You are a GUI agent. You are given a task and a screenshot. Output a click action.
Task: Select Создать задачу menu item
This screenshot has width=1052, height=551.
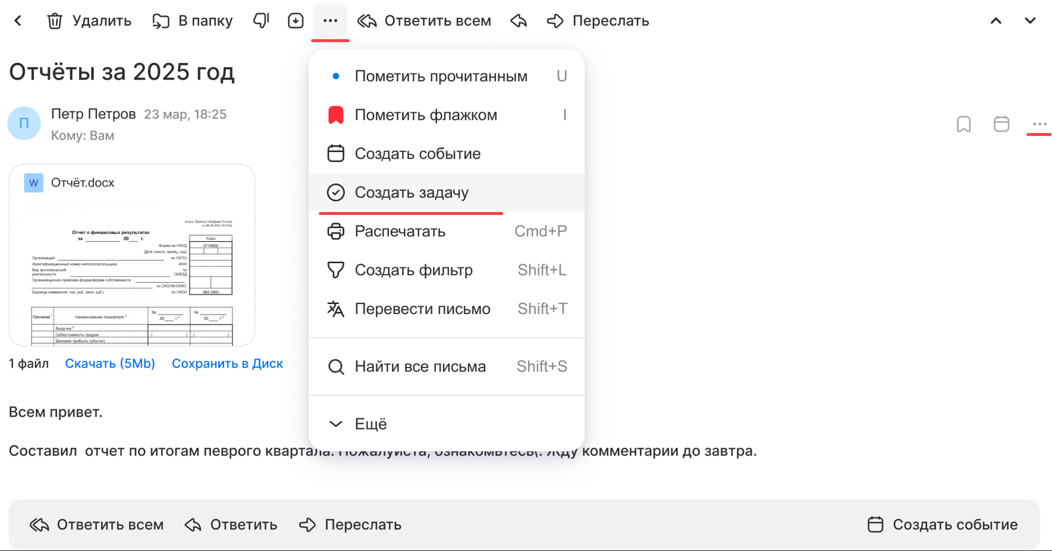pos(412,192)
